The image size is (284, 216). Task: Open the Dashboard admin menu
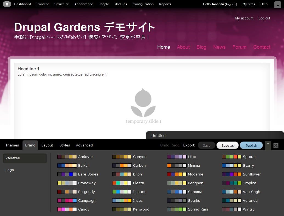pyautogui.click(x=23, y=4)
